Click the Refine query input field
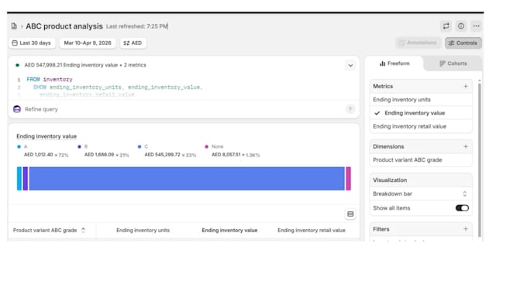Screen dimensions: 527x284 tap(183, 109)
